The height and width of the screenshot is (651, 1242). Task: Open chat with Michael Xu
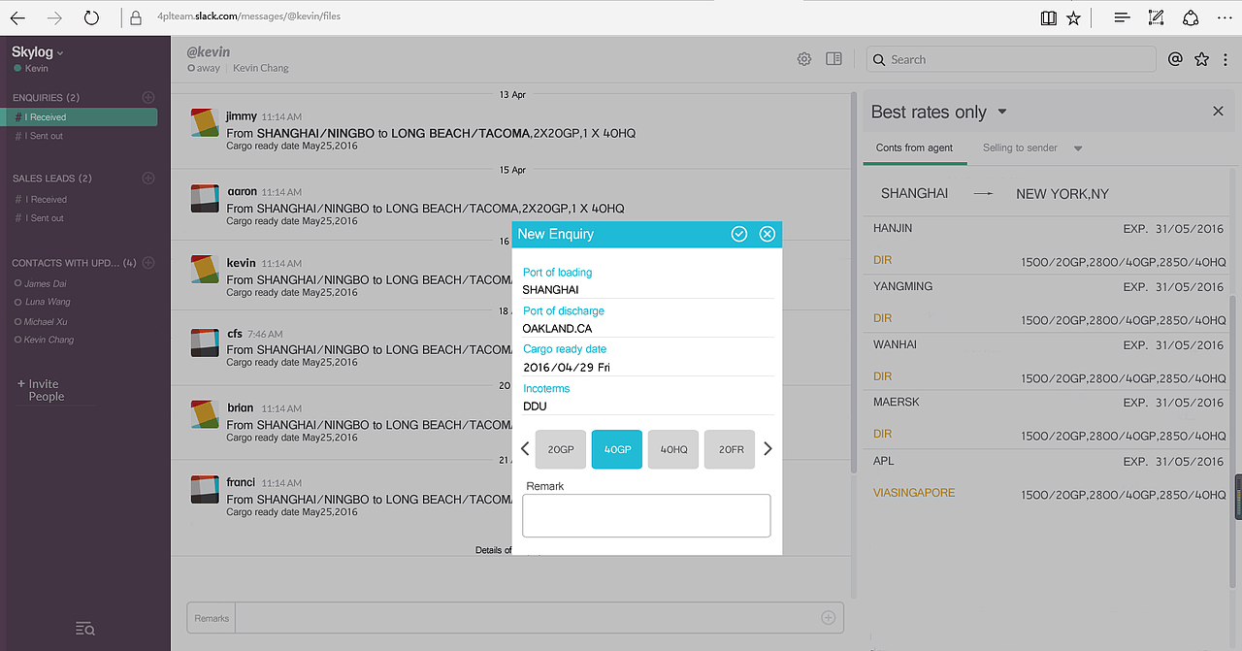(x=42, y=321)
